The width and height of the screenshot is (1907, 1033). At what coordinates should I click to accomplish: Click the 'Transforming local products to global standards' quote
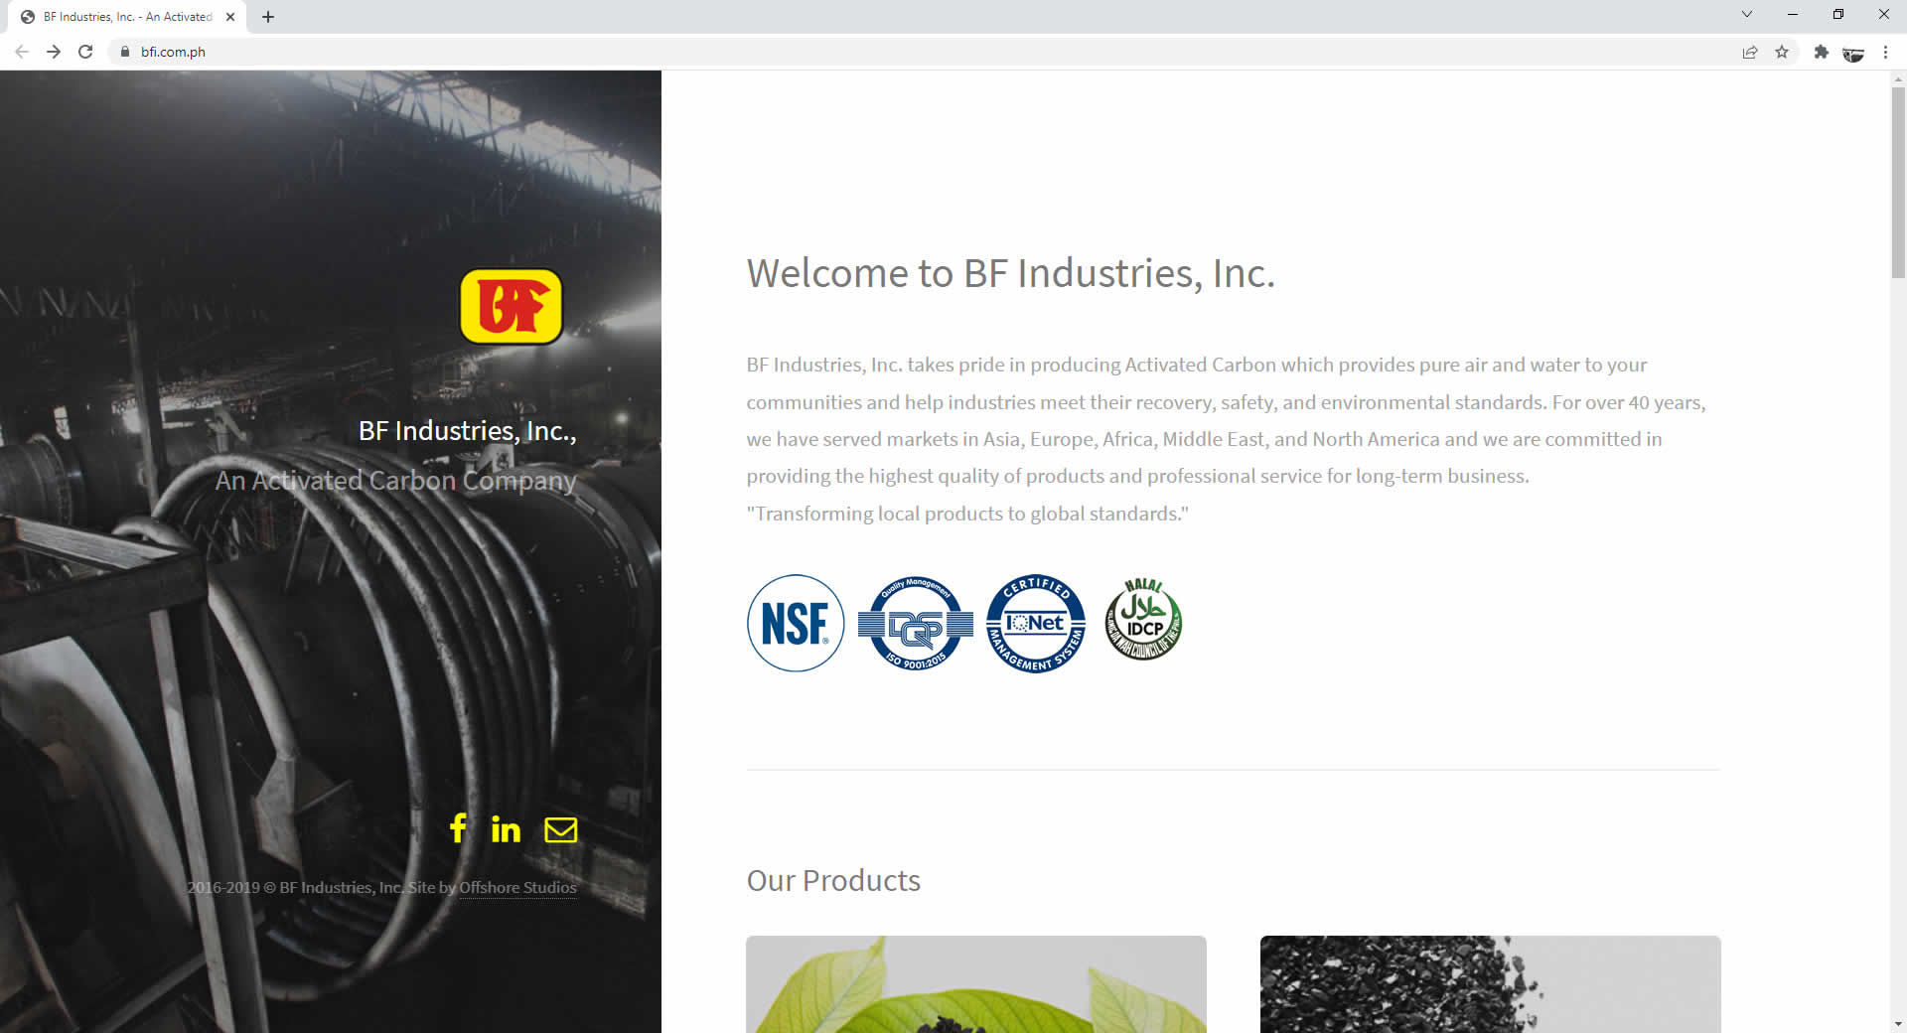[967, 514]
